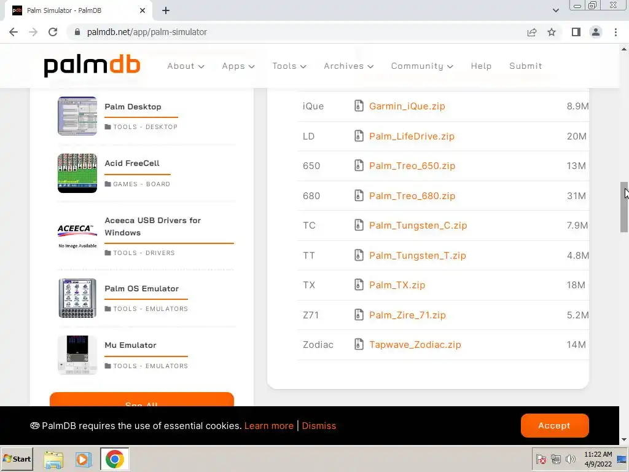Close the Palm Simulator browser tab
629x472 pixels.
[x=143, y=10]
